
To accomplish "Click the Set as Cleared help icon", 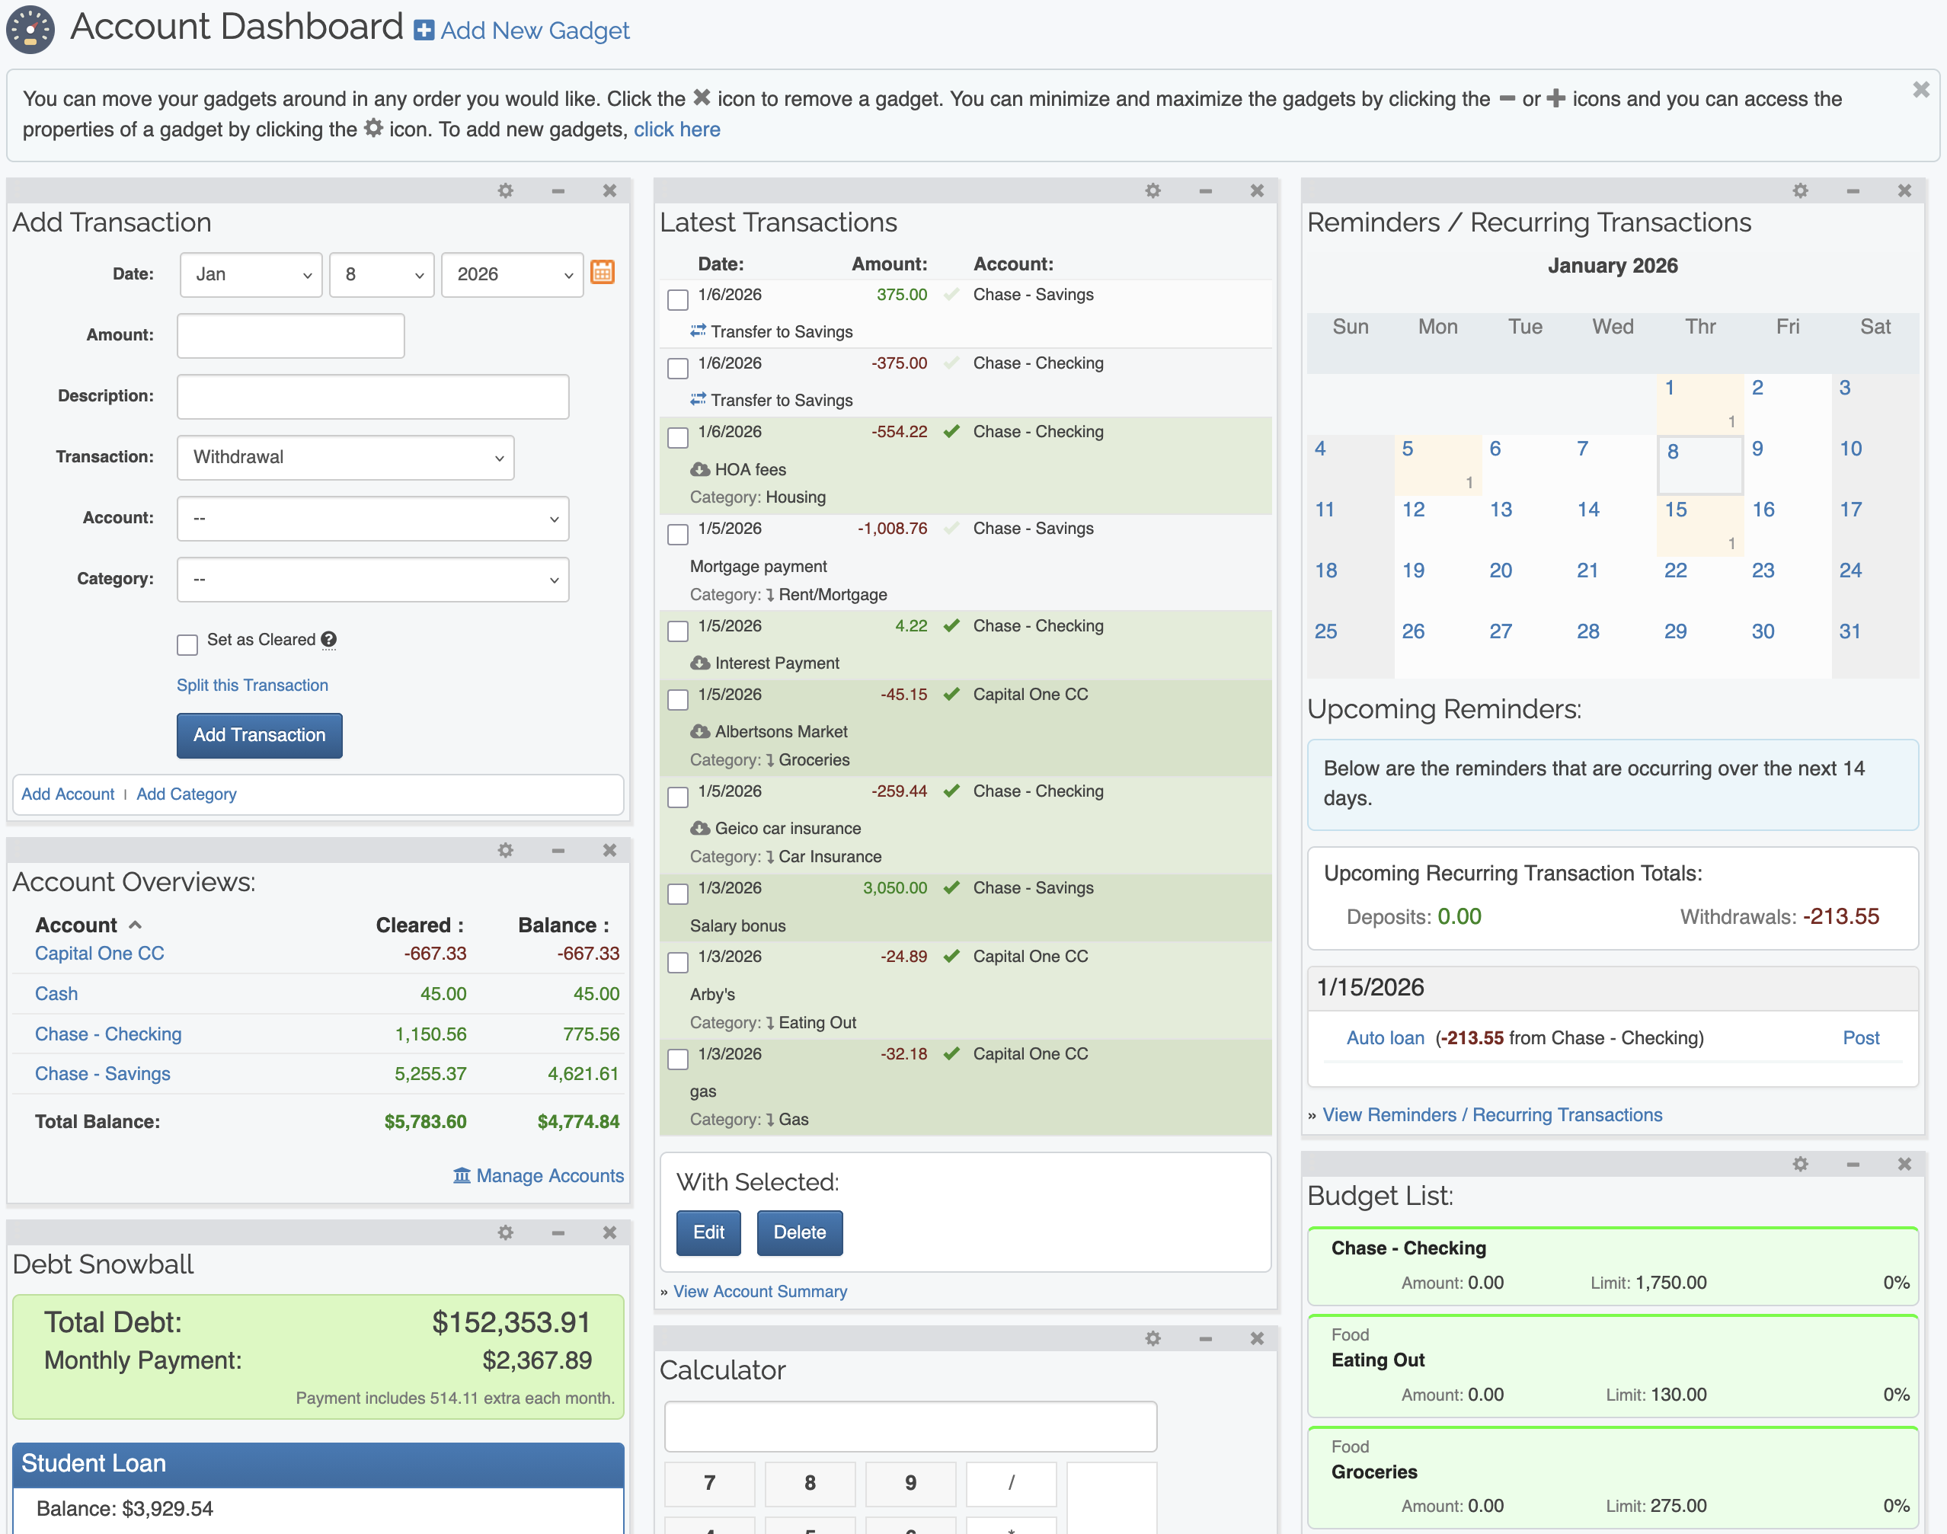I will click(x=330, y=640).
